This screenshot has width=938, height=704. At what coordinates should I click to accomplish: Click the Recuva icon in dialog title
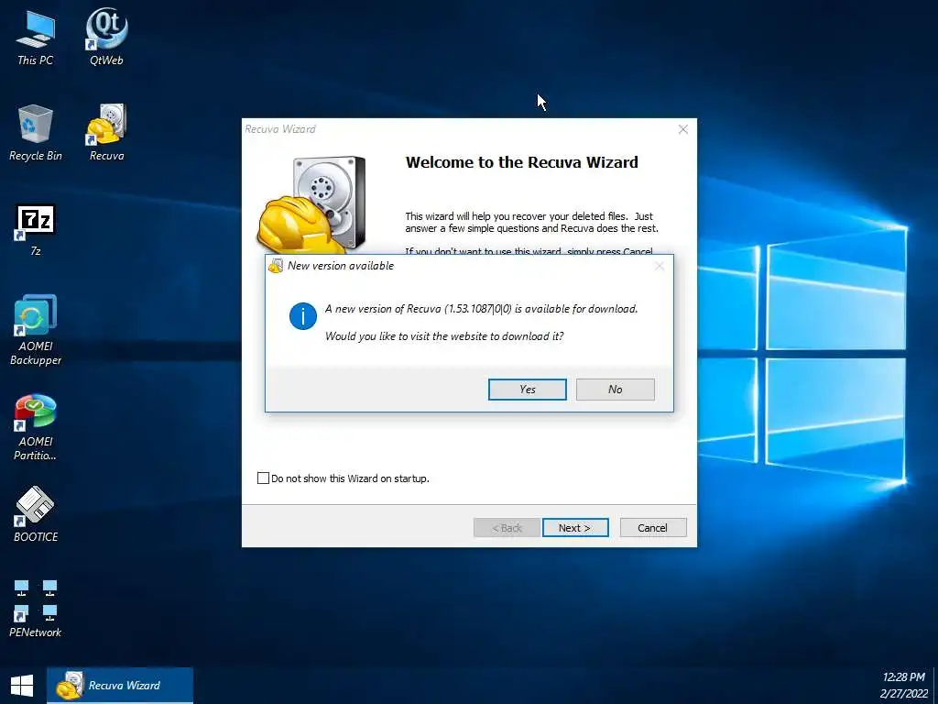(276, 266)
